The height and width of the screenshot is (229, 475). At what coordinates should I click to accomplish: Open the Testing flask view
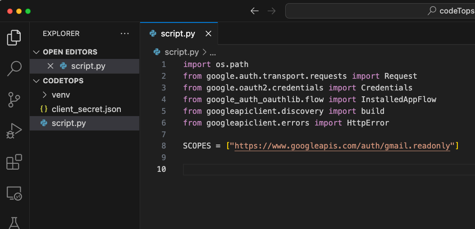[14, 223]
